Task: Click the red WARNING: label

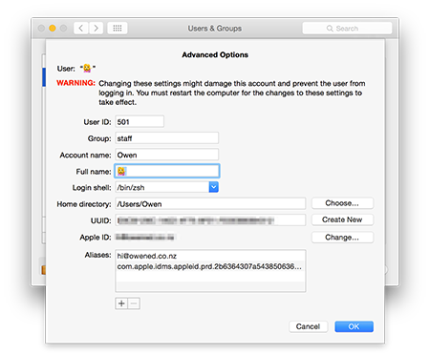Action: 75,83
